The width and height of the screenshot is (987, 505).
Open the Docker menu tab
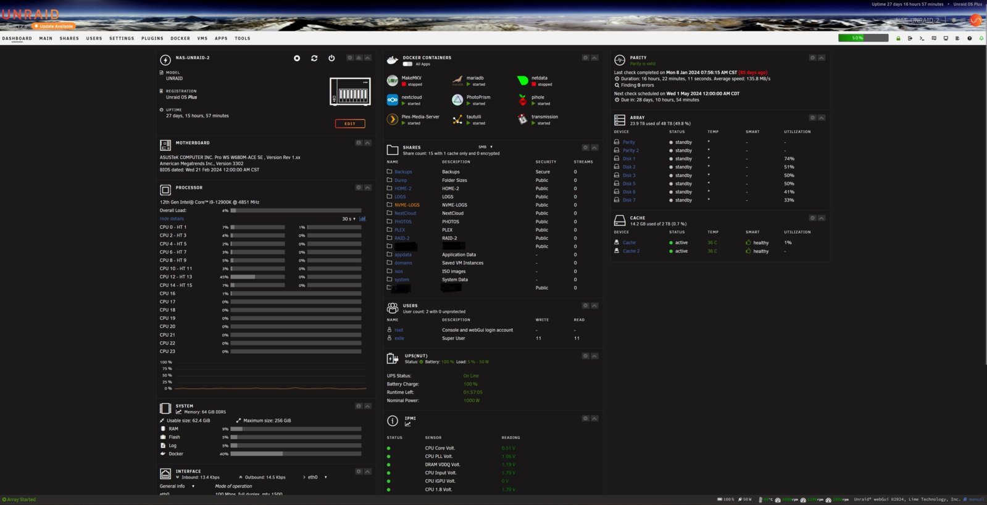[x=180, y=38]
